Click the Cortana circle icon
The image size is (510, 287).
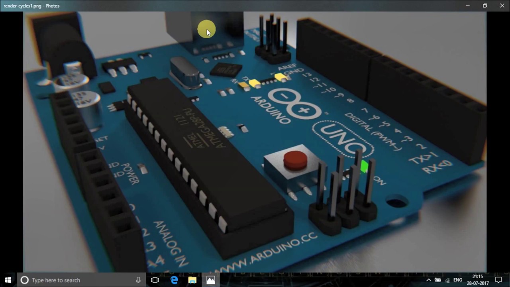tap(24, 280)
